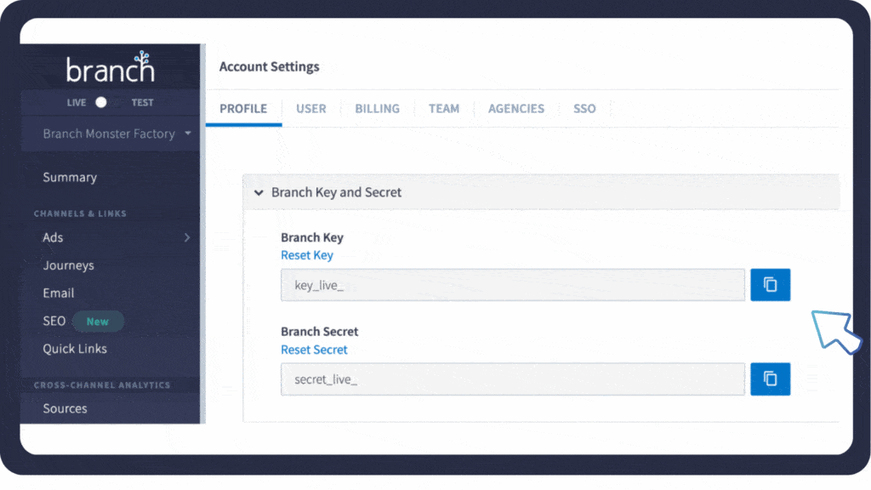The width and height of the screenshot is (871, 490).
Task: Select the Profile tab
Action: point(243,109)
